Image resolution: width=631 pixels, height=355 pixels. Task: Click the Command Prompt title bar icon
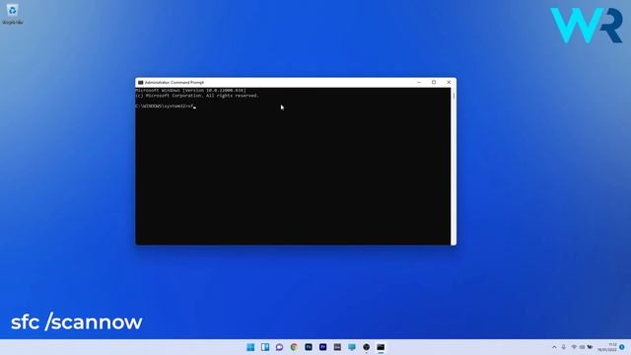[x=140, y=83]
